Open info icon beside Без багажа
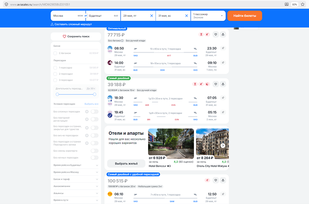 [122, 41]
